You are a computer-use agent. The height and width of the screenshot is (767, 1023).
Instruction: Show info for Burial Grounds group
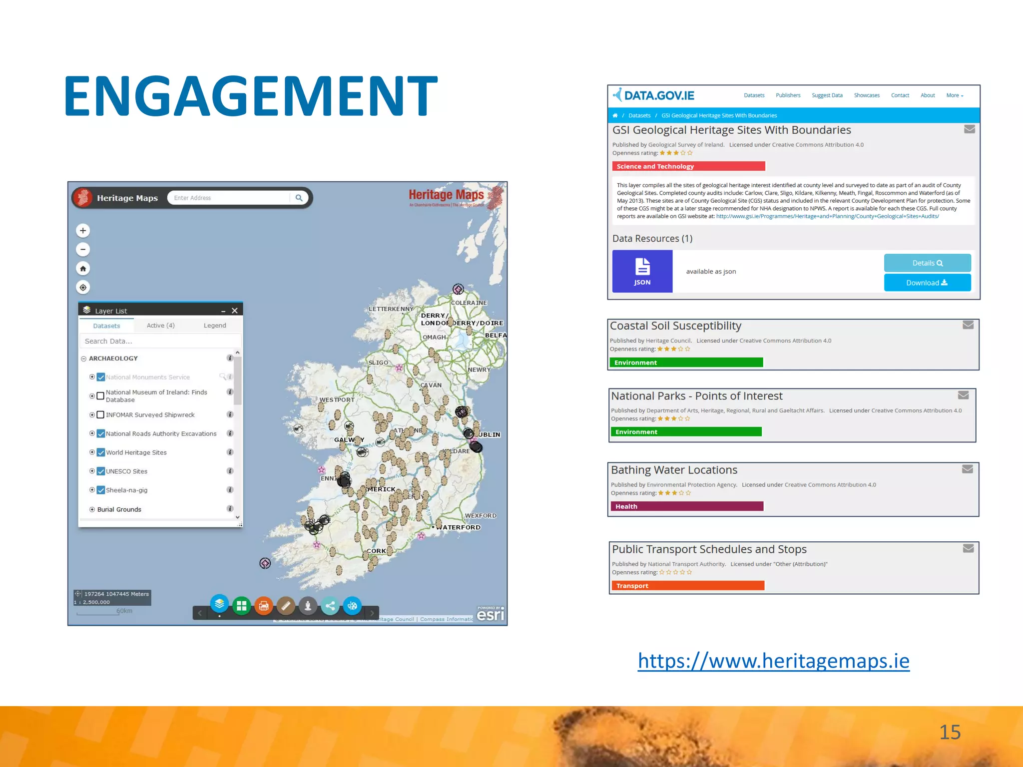230,509
